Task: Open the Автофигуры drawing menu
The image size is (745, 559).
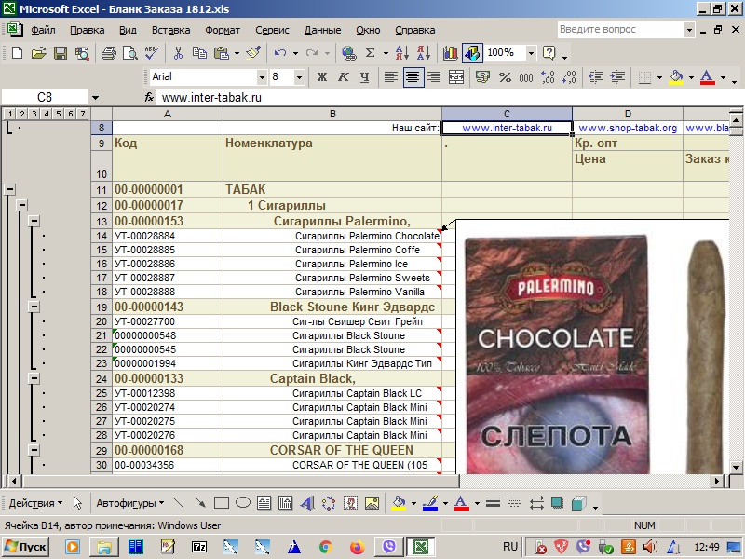Action: (129, 503)
